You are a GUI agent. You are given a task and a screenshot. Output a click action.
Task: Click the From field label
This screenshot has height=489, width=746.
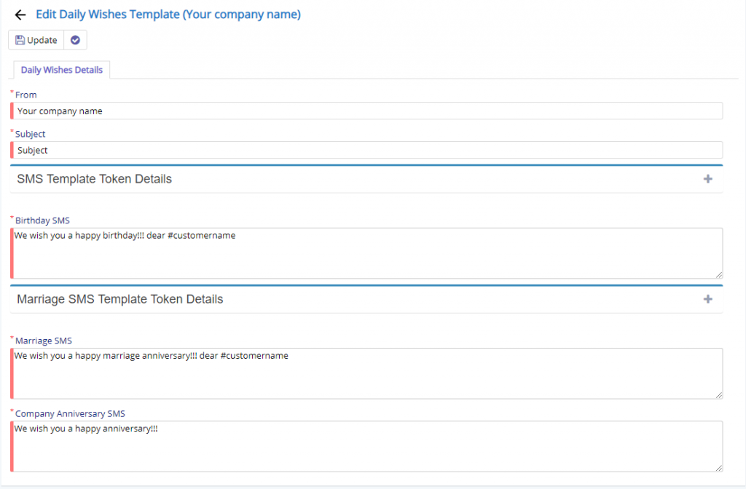(25, 95)
